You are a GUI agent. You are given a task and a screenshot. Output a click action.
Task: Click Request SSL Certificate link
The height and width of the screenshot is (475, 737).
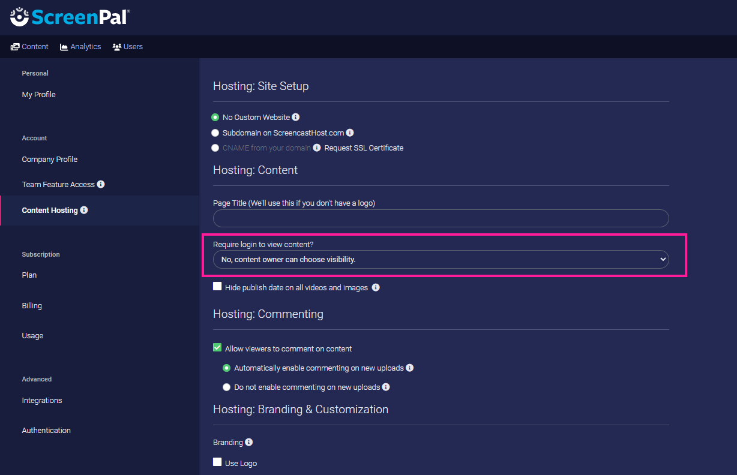pos(364,148)
